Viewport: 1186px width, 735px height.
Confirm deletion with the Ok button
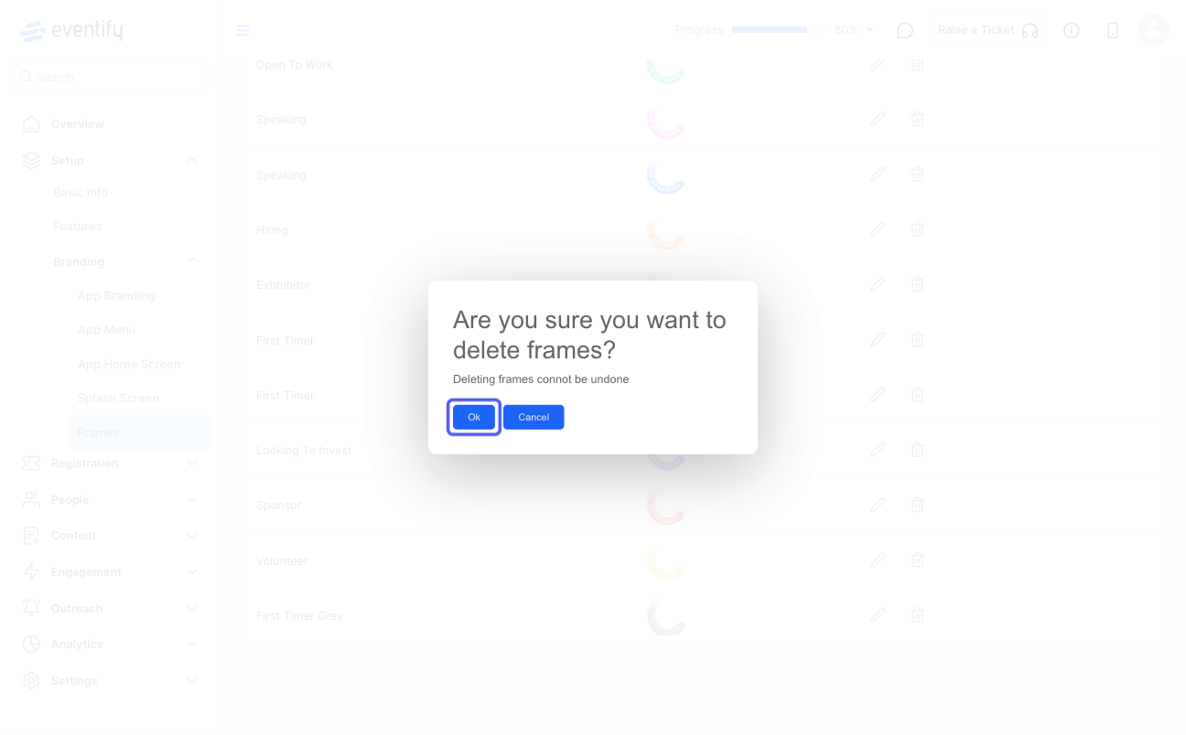474,417
